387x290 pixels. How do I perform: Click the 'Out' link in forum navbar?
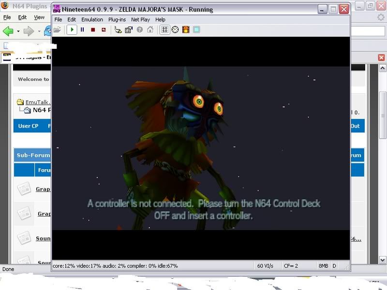point(356,126)
